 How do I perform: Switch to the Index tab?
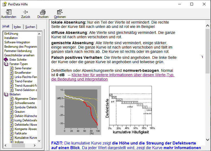(x=17, y=27)
